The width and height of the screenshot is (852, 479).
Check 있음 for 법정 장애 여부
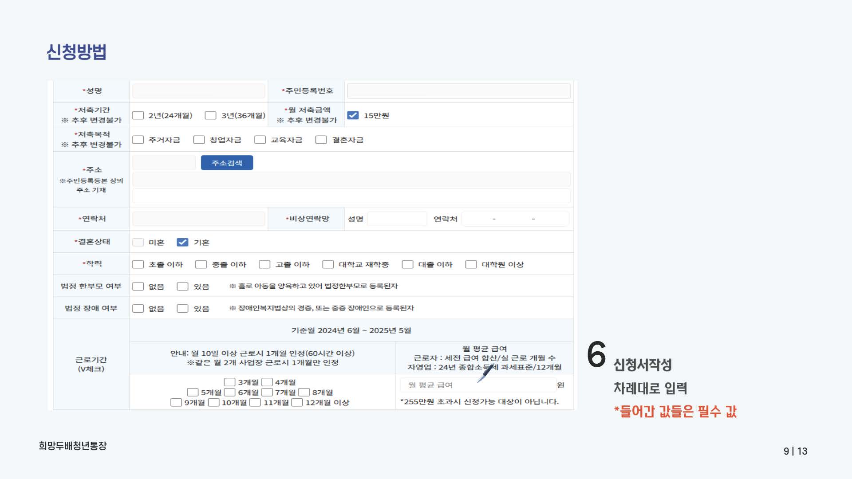coord(182,308)
